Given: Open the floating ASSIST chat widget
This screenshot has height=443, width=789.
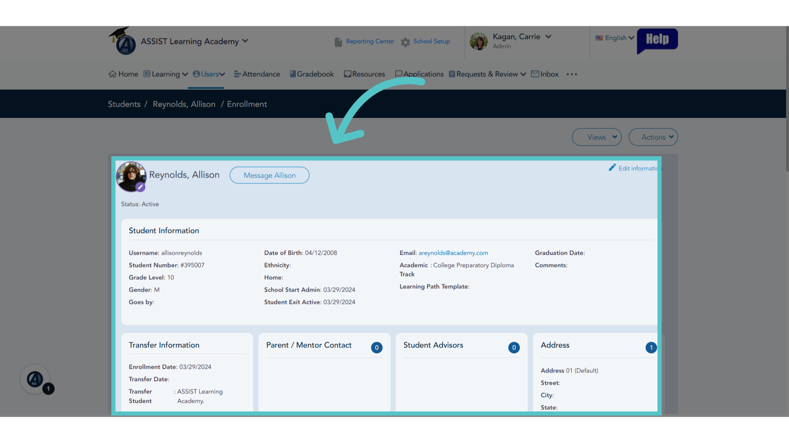Looking at the screenshot, I should 35,379.
